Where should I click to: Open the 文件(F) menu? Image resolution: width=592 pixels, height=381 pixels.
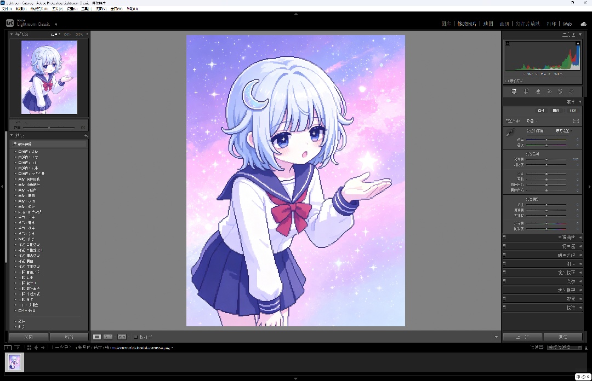click(x=7, y=9)
